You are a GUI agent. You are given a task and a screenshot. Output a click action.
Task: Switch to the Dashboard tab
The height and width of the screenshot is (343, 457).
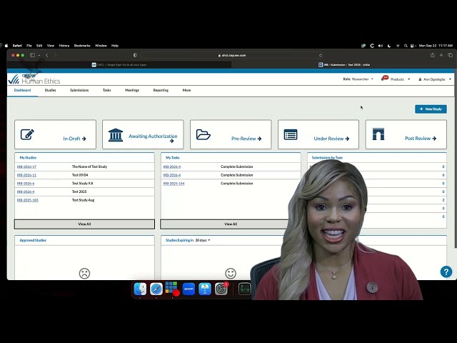pos(22,90)
